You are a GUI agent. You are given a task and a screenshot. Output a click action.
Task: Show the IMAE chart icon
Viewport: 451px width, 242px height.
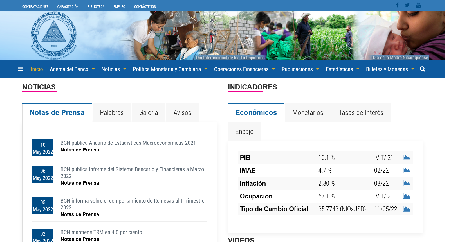click(406, 170)
